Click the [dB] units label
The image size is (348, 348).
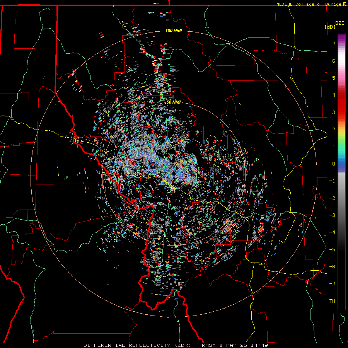point(330,27)
